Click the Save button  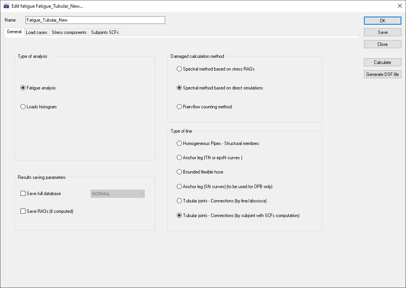coord(382,32)
